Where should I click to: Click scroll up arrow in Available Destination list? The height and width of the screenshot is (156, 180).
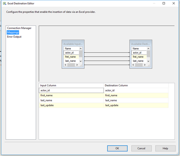[148, 49]
